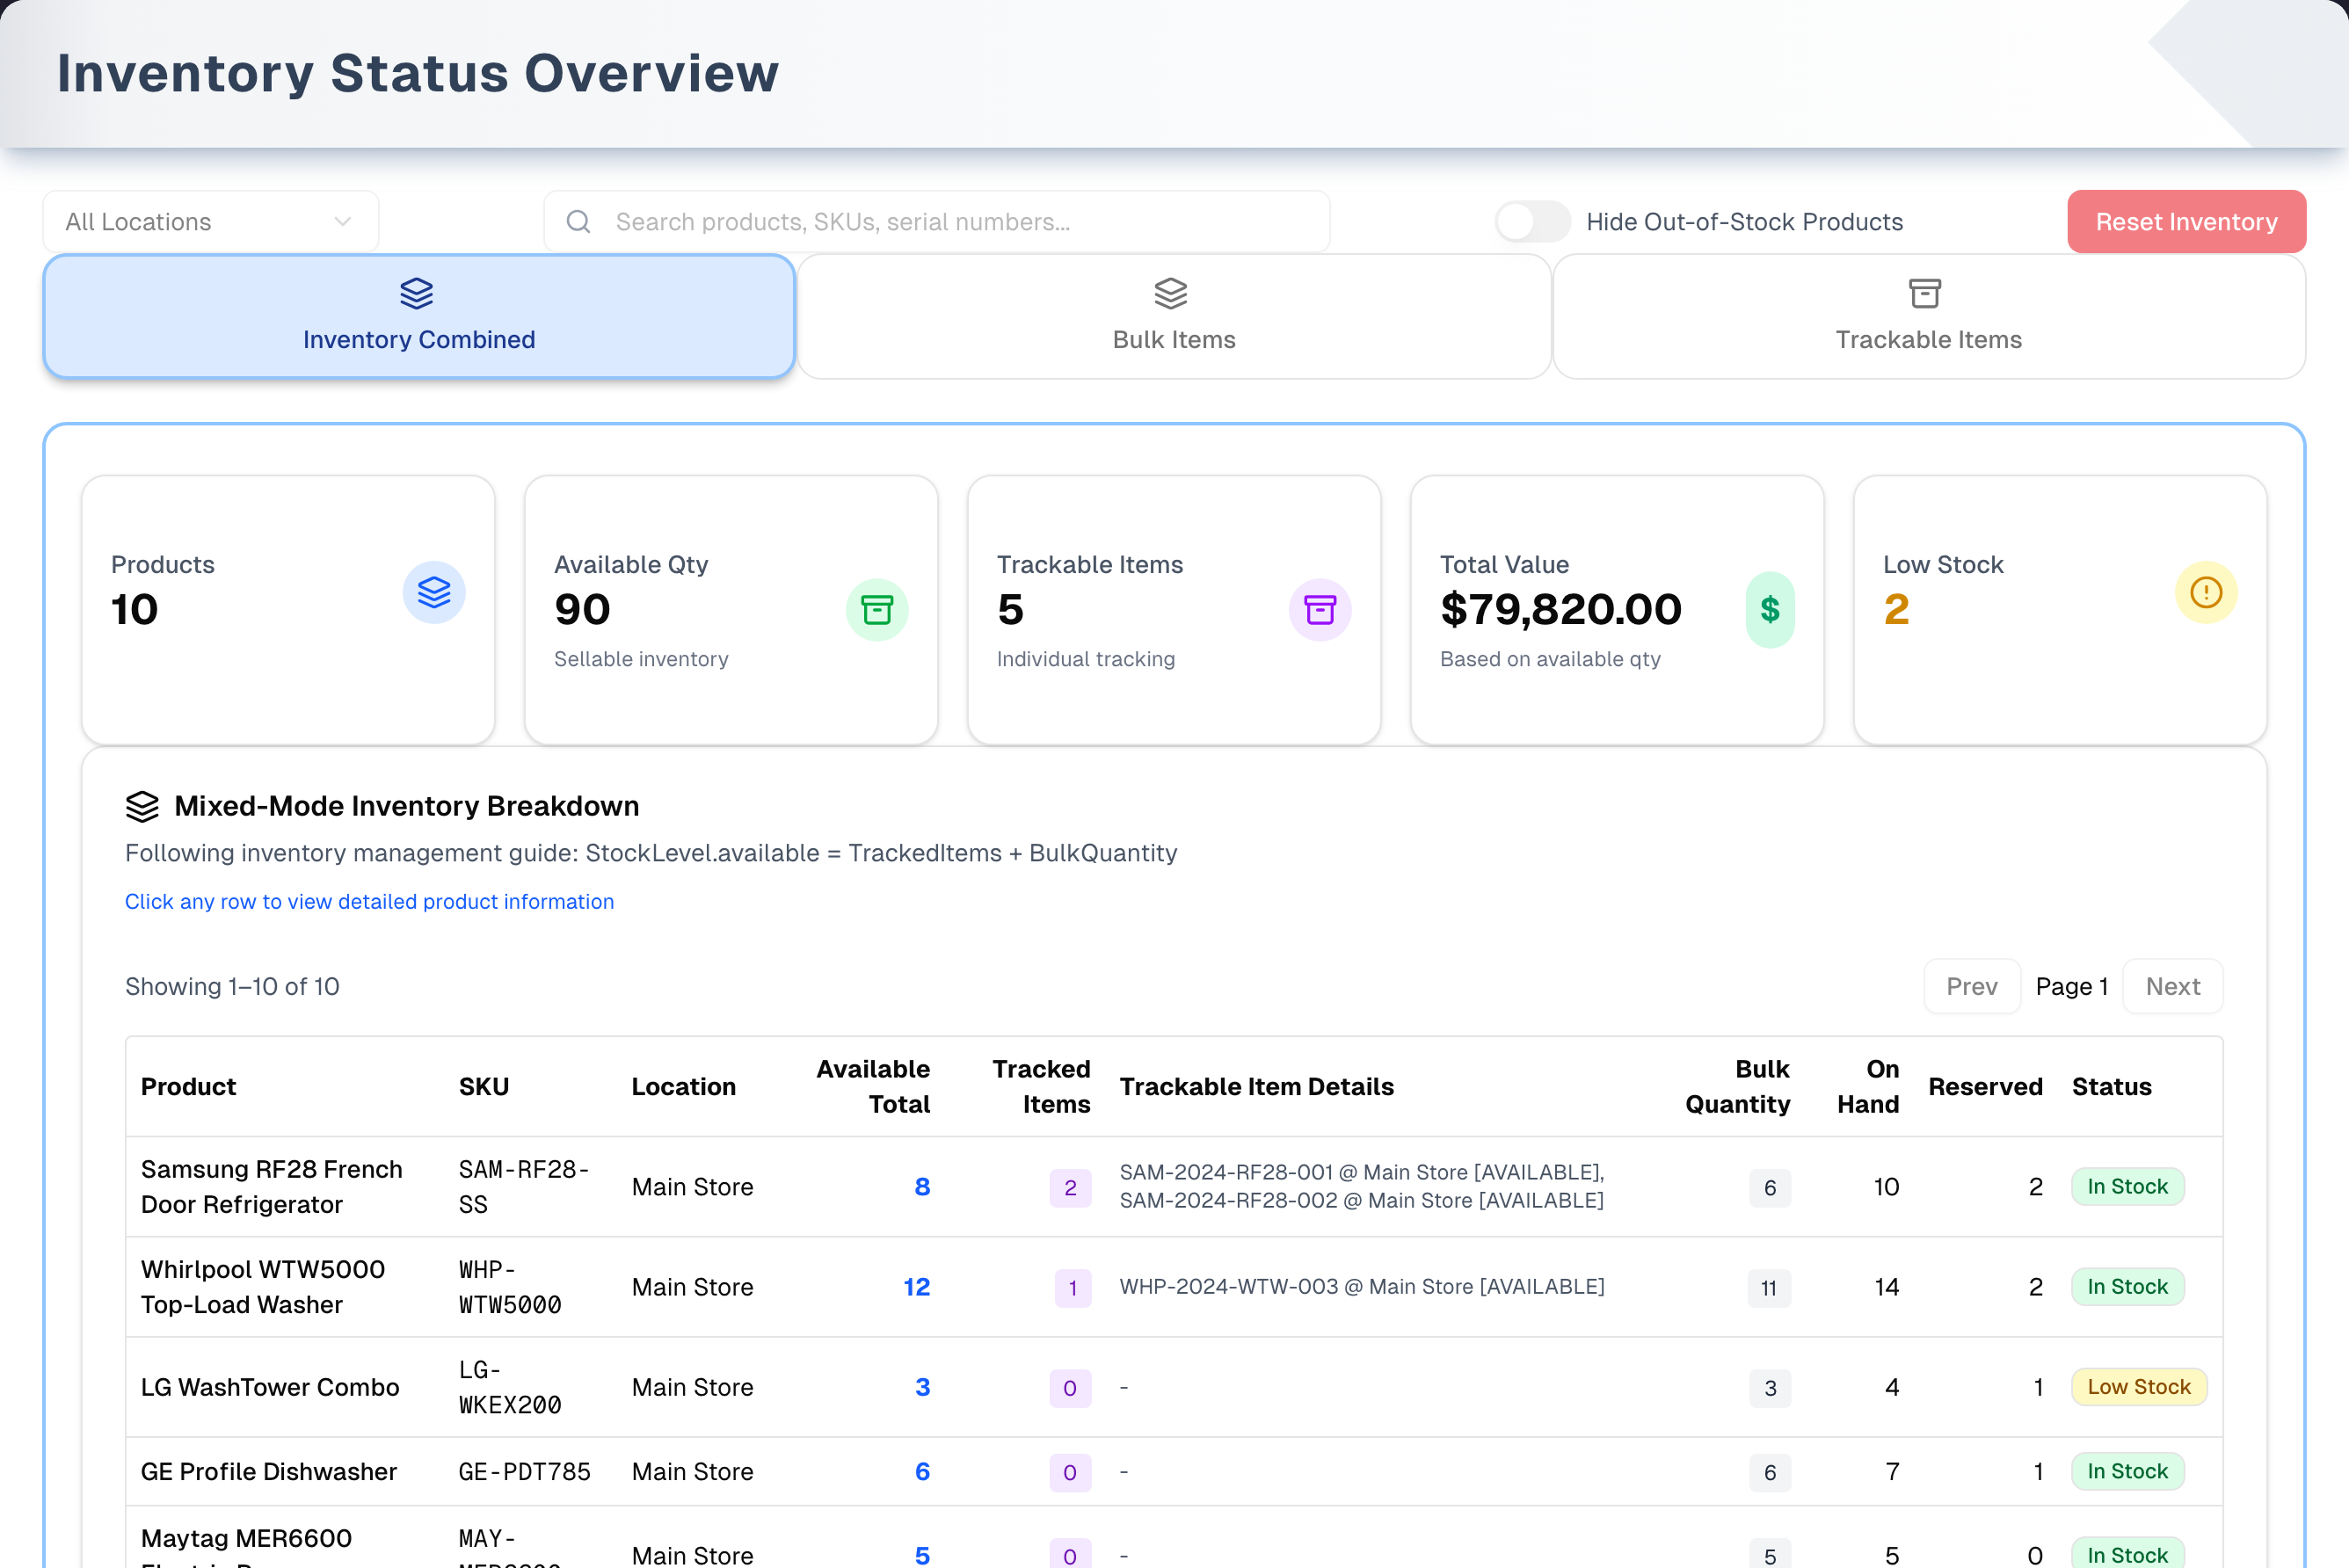The height and width of the screenshot is (1568, 2349).
Task: Click the purple box icon on Trackable Items card
Action: click(x=1320, y=610)
